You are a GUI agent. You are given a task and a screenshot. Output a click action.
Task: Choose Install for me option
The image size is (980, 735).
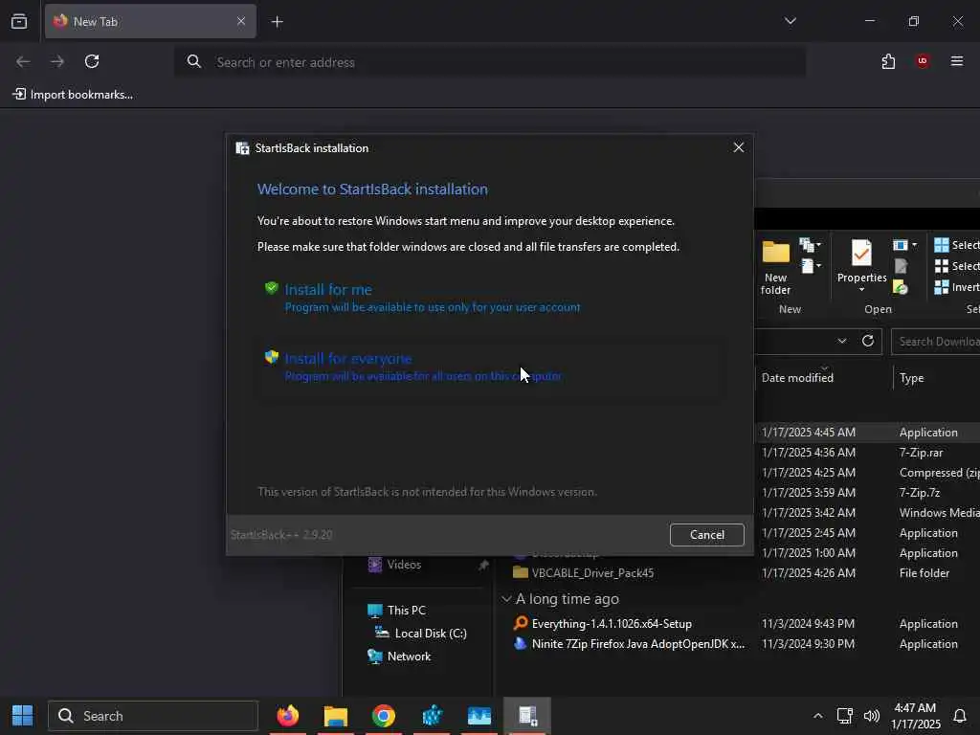491,298
